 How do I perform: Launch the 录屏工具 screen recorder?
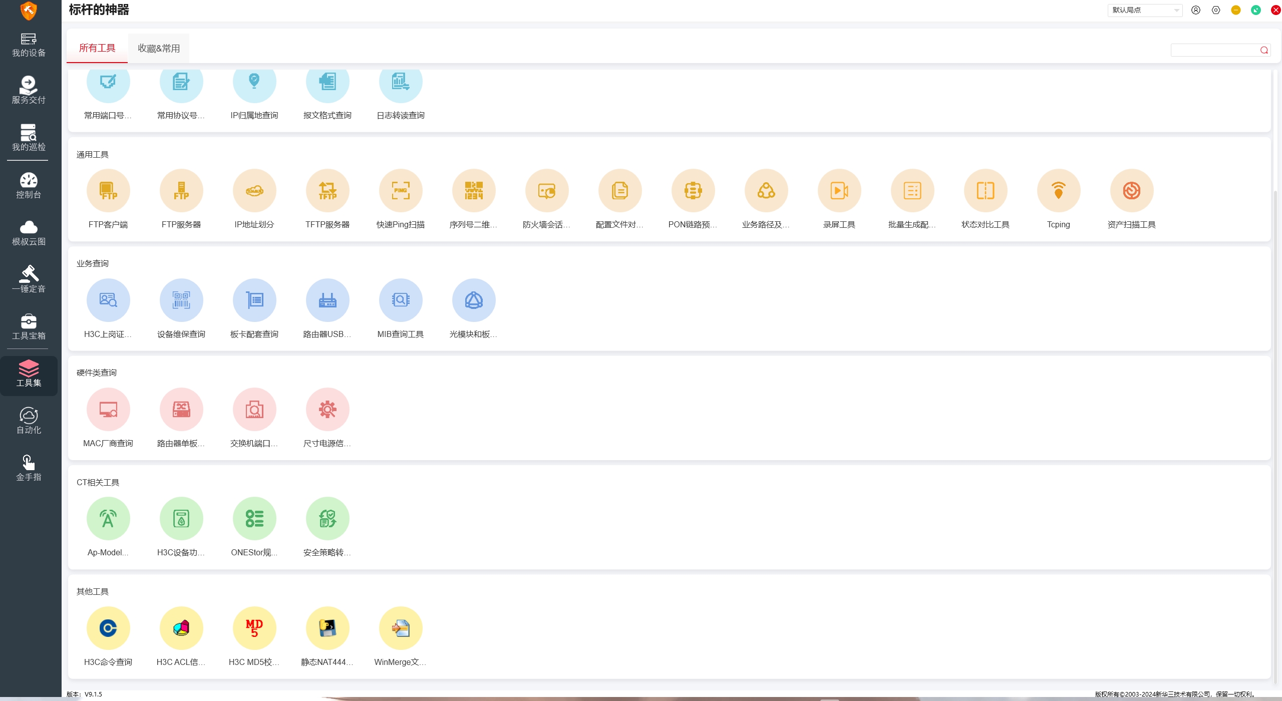839,191
